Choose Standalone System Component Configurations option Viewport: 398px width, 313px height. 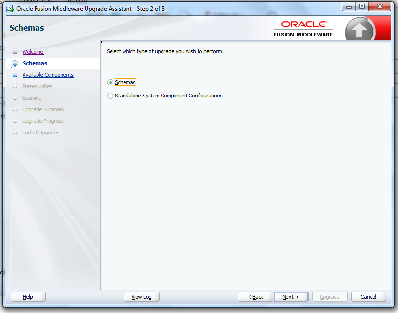pyautogui.click(x=110, y=96)
